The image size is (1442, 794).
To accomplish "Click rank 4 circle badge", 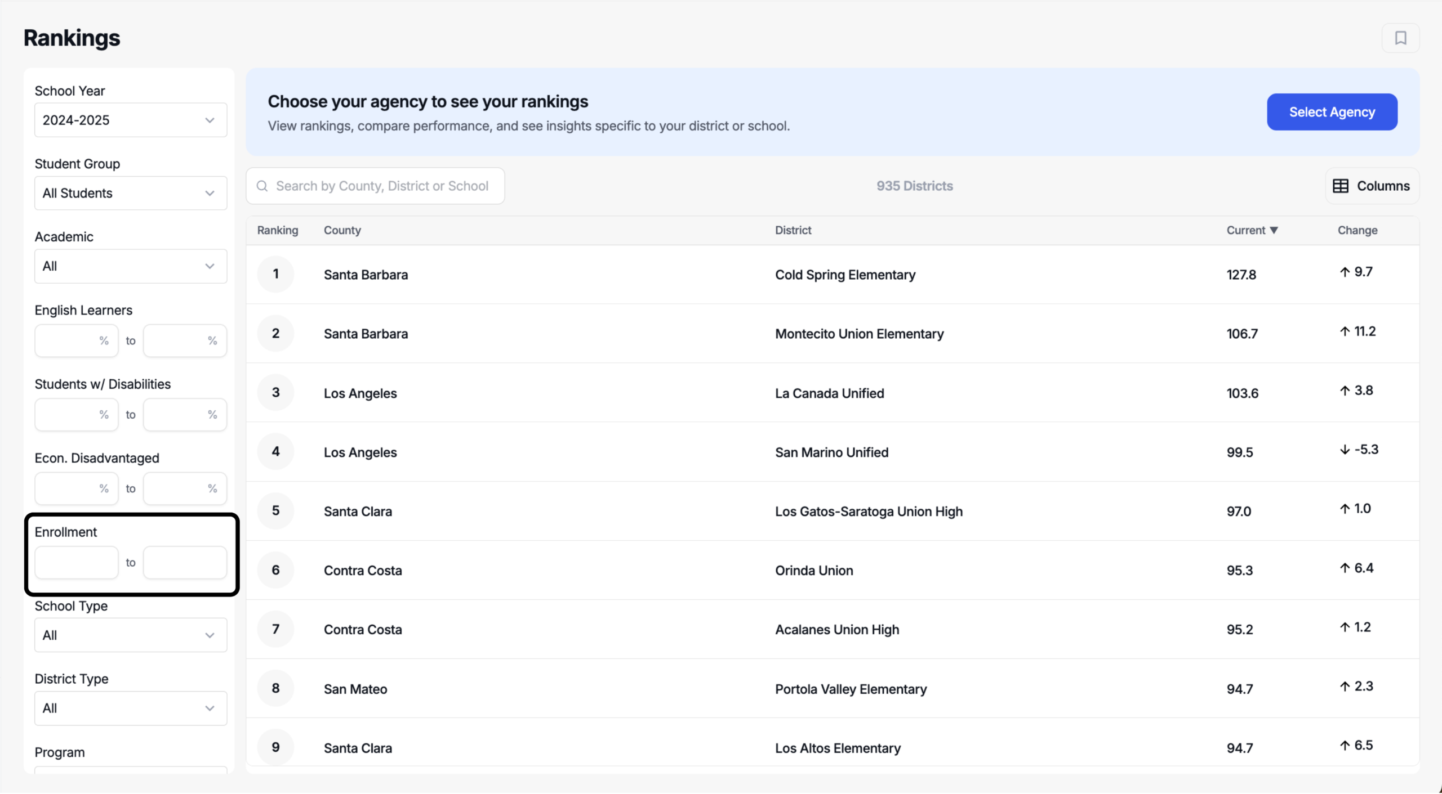I will (275, 451).
